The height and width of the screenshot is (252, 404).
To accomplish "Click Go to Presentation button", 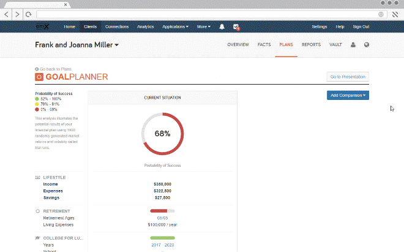I will coord(348,77).
